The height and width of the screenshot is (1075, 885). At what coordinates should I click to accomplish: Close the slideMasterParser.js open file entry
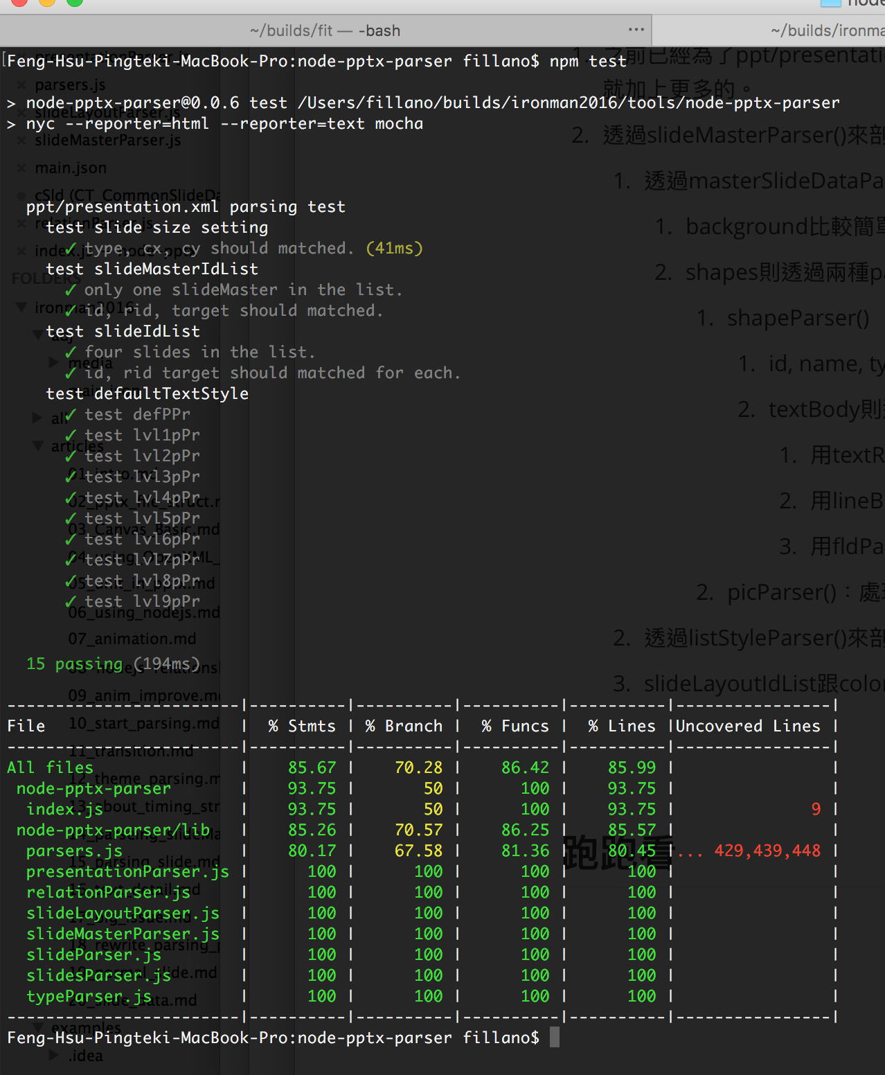pyautogui.click(x=21, y=140)
